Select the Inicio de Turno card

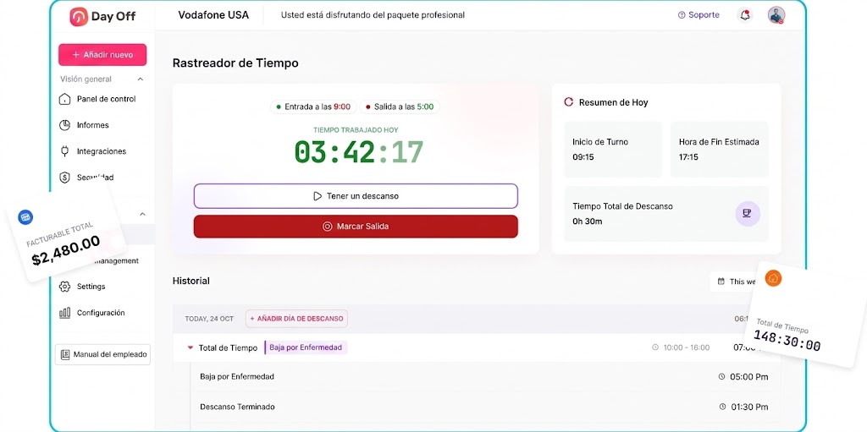613,149
